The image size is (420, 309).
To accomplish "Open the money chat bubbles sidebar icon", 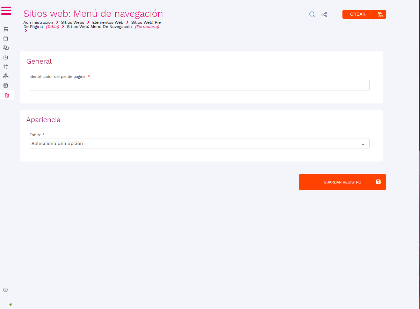I will point(6,48).
